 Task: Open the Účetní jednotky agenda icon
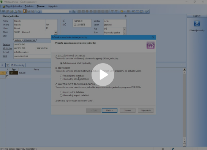(197, 24)
